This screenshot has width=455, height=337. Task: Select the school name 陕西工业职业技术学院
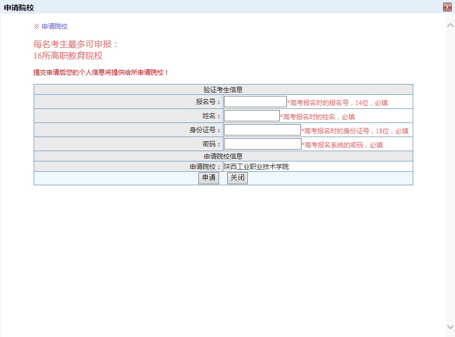pos(257,167)
